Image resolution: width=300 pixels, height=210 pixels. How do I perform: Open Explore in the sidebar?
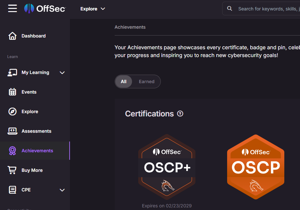30,112
